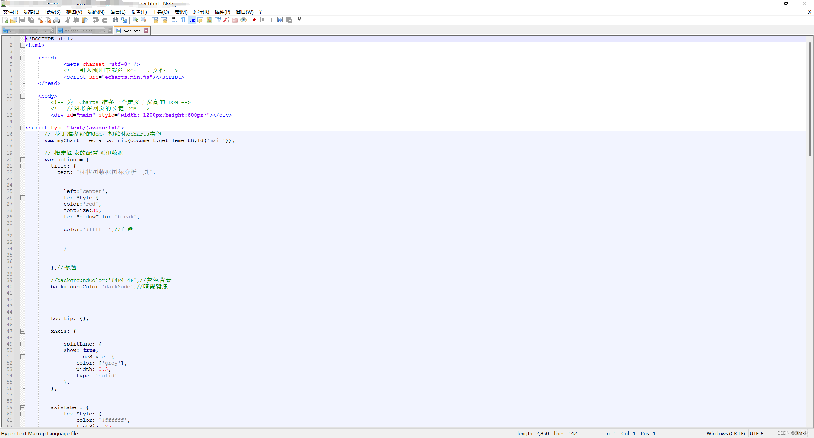Click the vertical scrollbar thumb
The width and height of the screenshot is (814, 438).
809,99
